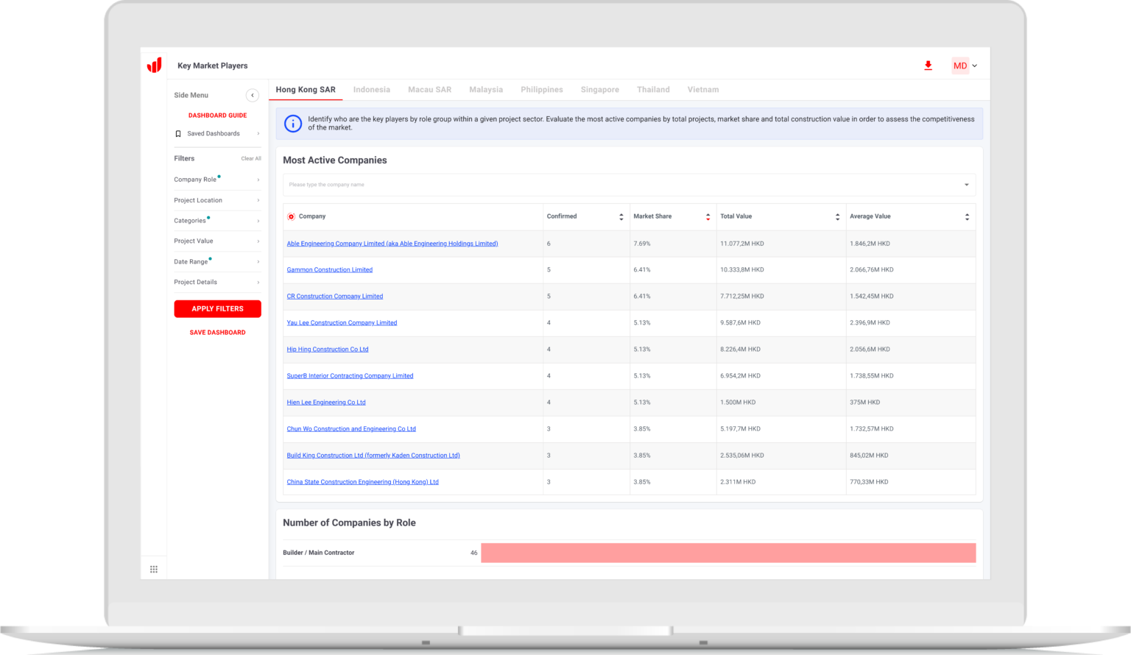Viewport: 1131px width, 655px height.
Task: Switch to the Indonesia tab
Action: (371, 89)
